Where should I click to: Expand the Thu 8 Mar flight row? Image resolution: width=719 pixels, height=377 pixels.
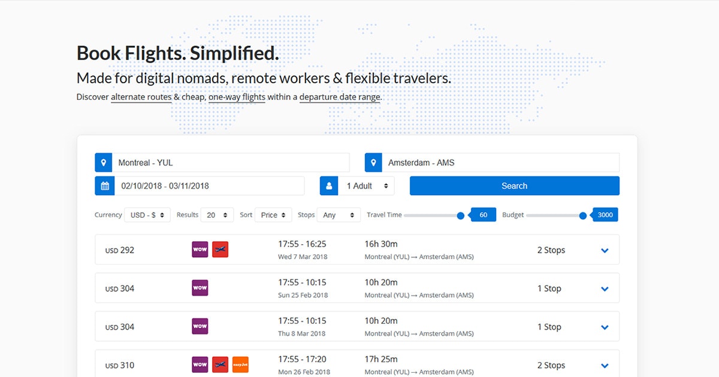pyautogui.click(x=605, y=327)
